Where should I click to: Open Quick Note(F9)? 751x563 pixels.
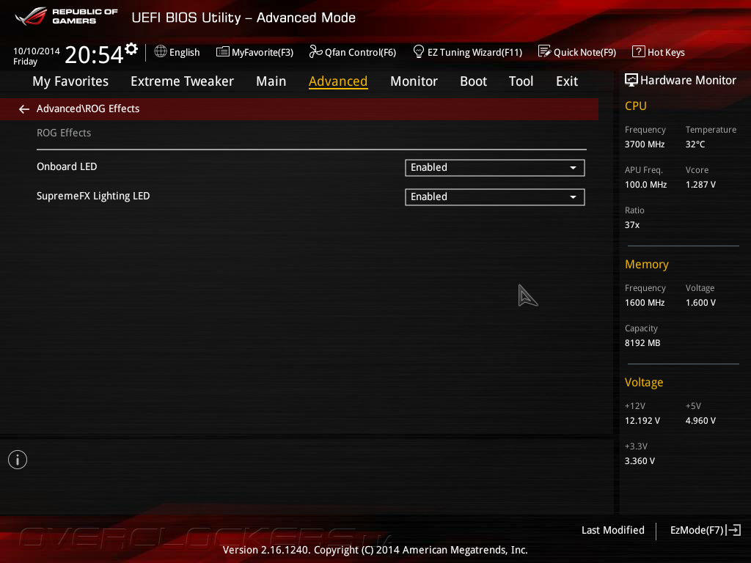577,52
